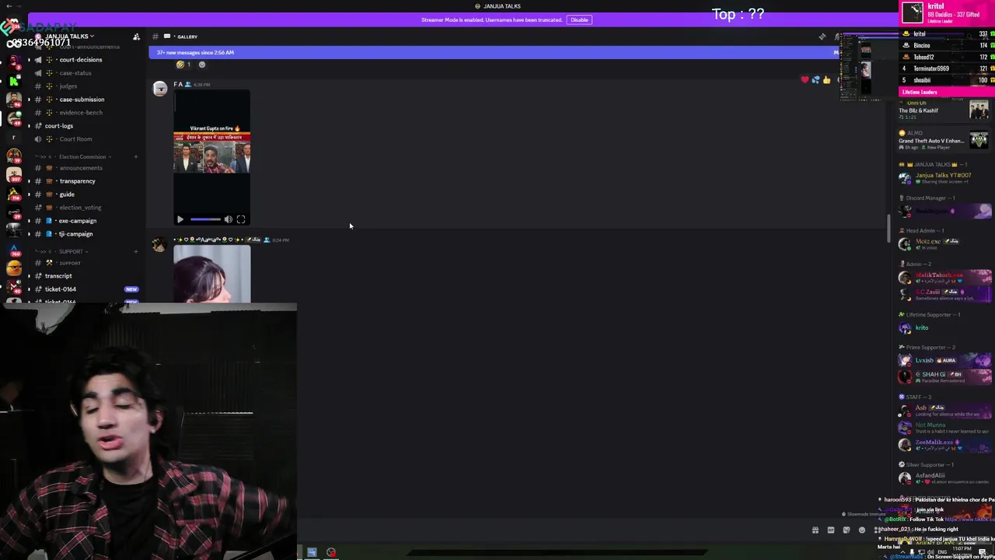Open the sticker picker icon
Screen dimensions: 995x560
(x=847, y=530)
